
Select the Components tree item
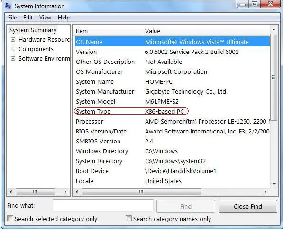coord(36,49)
